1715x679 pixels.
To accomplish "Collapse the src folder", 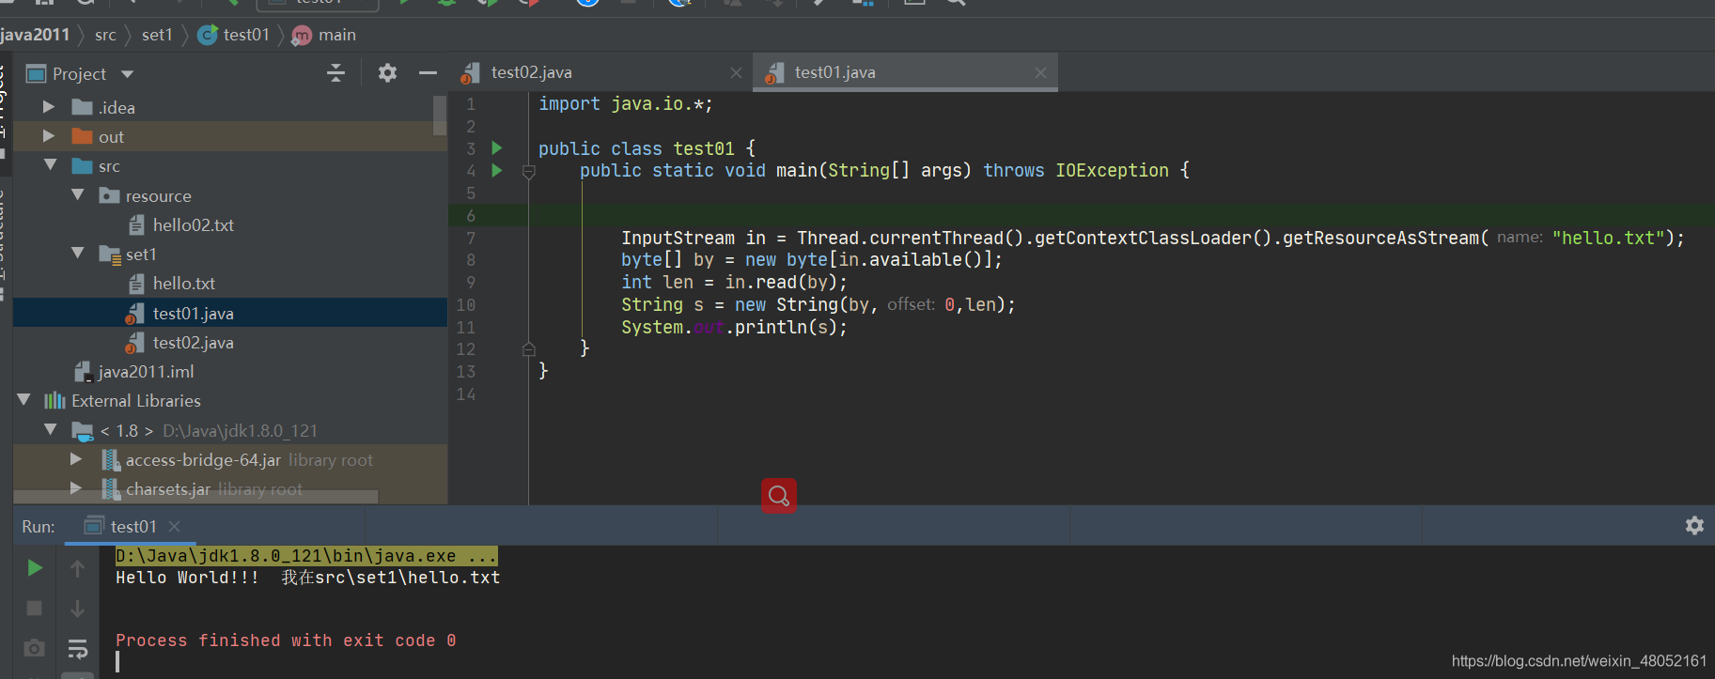I will pyautogui.click(x=51, y=165).
